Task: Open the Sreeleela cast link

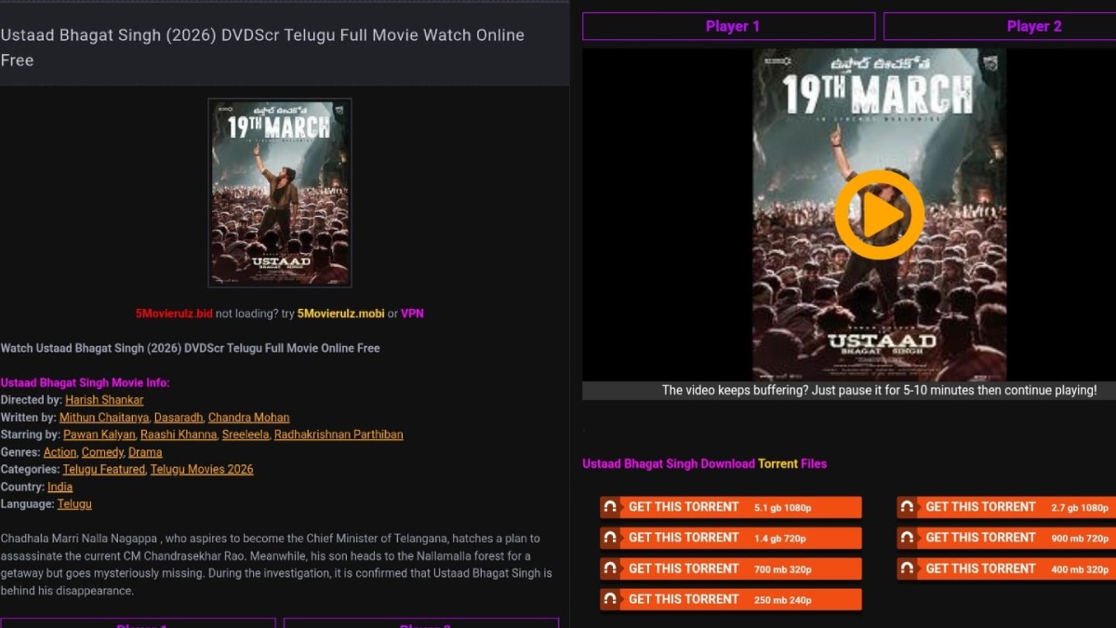Action: [245, 434]
